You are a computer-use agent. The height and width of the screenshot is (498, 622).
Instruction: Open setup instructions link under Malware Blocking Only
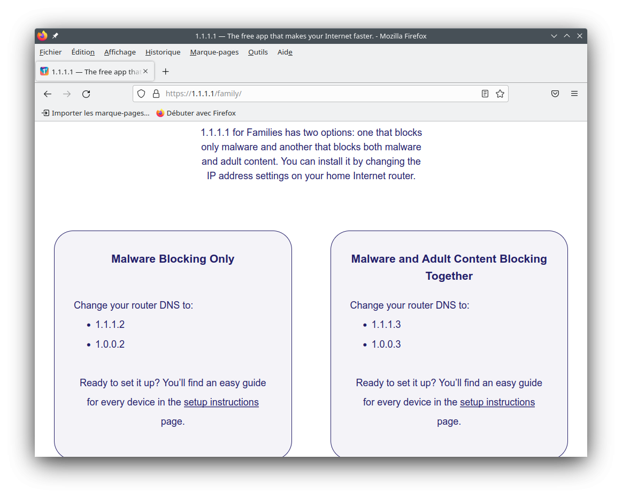[221, 402]
